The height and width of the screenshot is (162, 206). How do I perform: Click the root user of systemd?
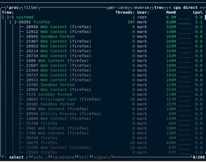click(x=142, y=17)
